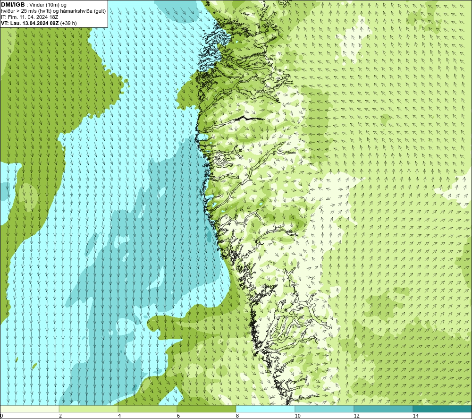Click the 'Vindur (10m) og' label

coord(48,5)
